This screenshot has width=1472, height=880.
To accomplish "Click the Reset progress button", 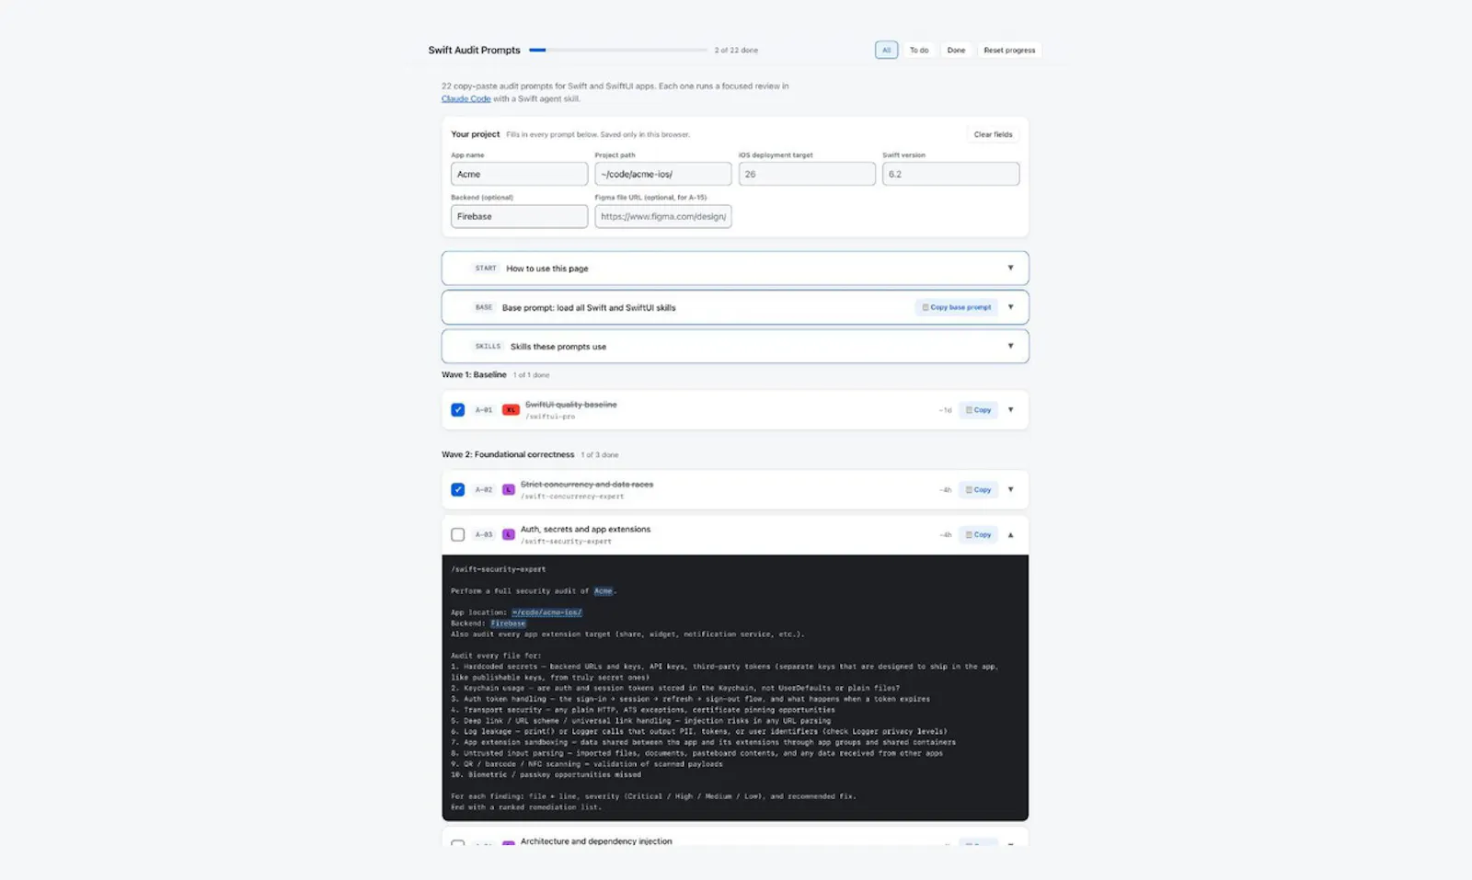I will pyautogui.click(x=1009, y=51).
